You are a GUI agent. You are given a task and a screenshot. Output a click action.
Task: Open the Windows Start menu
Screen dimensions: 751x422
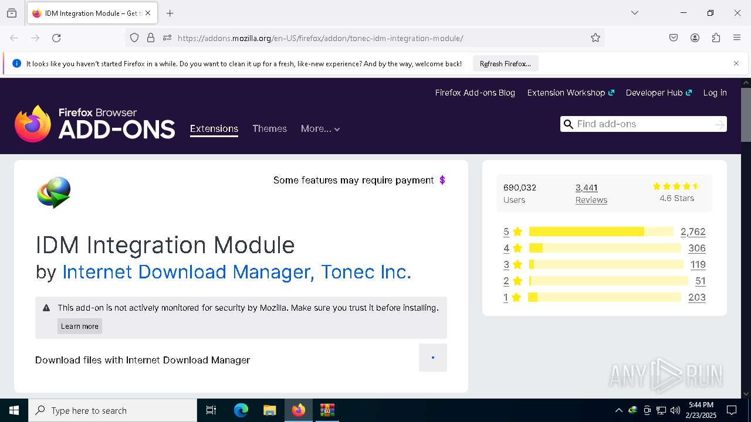(x=14, y=410)
